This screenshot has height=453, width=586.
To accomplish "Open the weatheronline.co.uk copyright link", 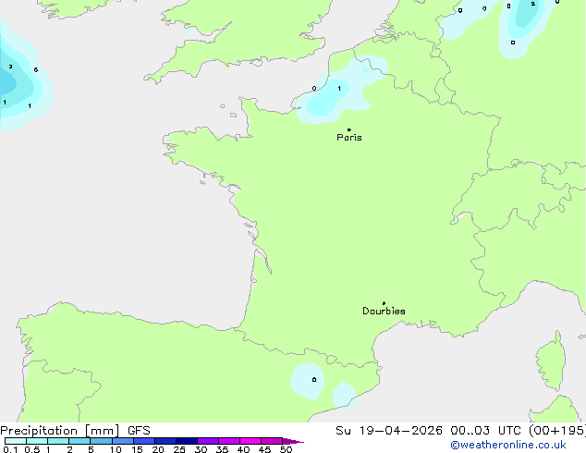I will tap(508, 445).
